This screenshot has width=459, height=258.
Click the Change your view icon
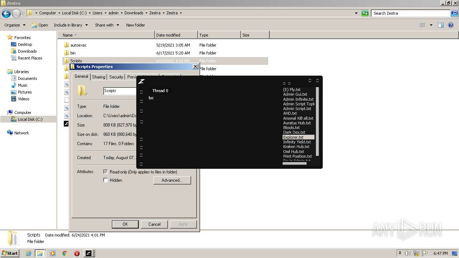point(422,25)
